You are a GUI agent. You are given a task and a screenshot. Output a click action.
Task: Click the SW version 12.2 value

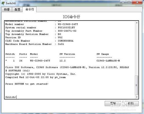(x=62, y=61)
